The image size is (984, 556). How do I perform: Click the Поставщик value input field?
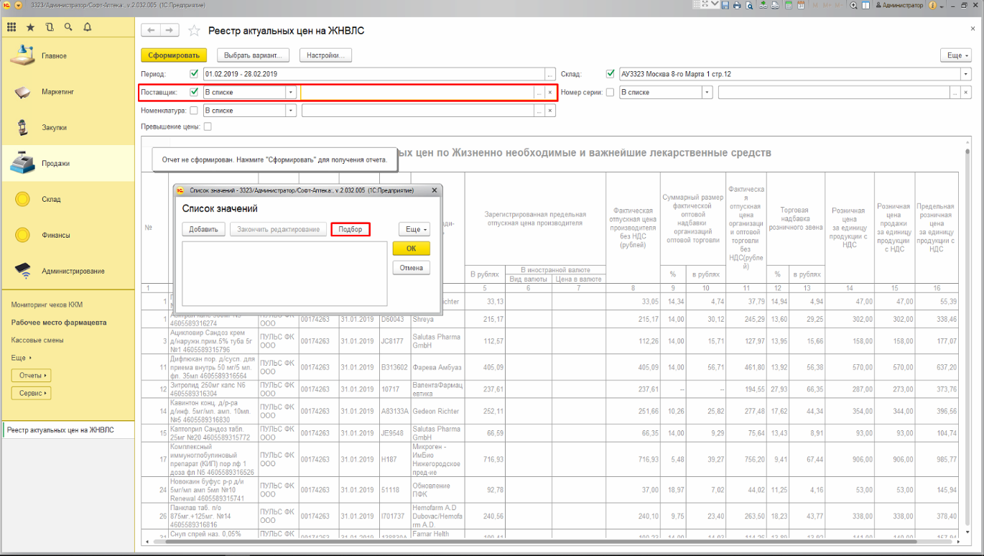pos(417,93)
